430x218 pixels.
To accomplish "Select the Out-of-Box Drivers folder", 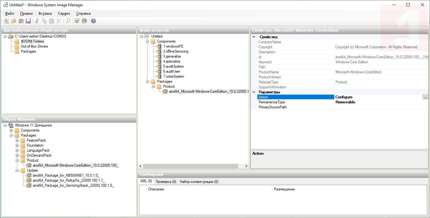I will 34,46.
